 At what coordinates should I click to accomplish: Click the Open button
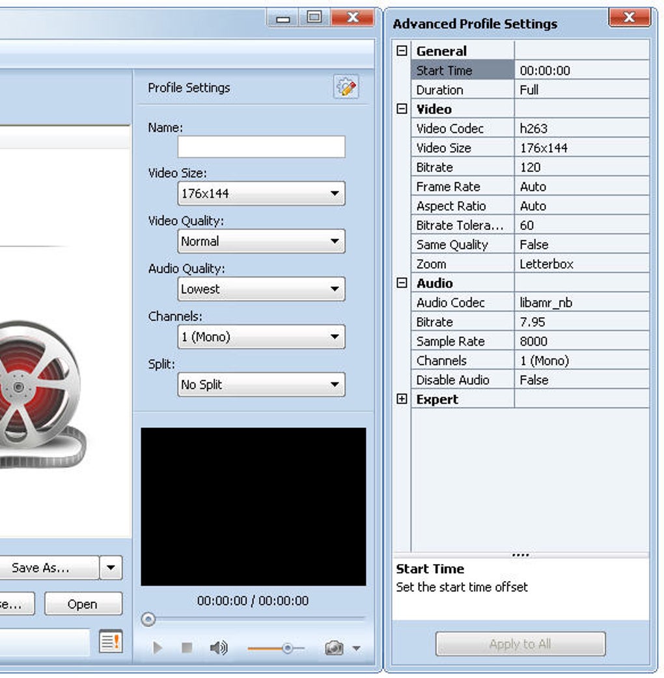(83, 604)
